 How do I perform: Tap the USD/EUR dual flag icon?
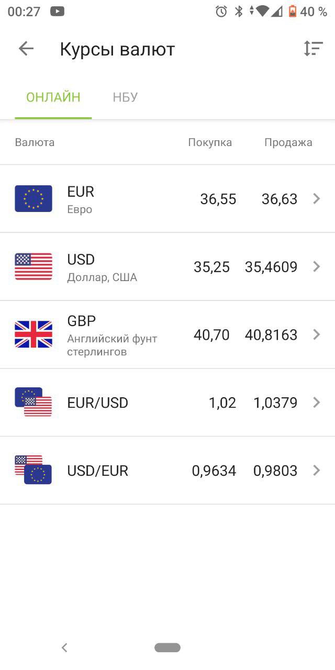coord(33,470)
